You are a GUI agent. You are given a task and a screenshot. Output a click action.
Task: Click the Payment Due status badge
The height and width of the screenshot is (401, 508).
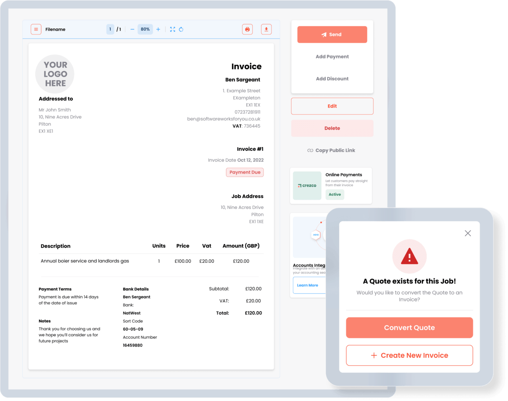tap(244, 172)
